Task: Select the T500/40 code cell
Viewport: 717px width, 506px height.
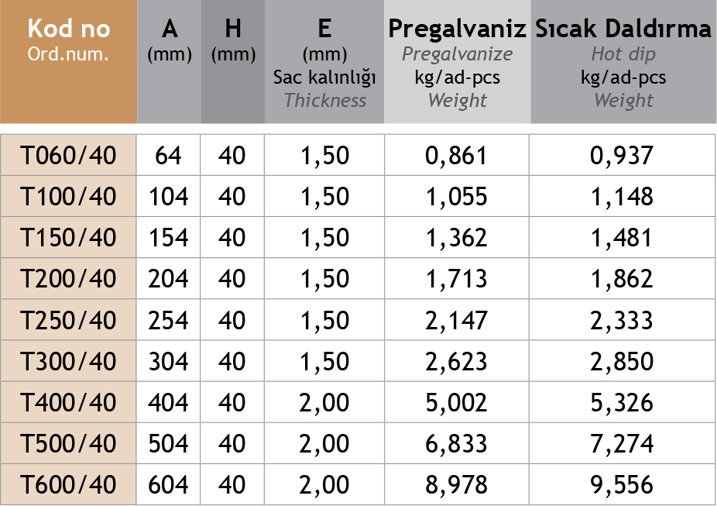Action: coord(68,444)
